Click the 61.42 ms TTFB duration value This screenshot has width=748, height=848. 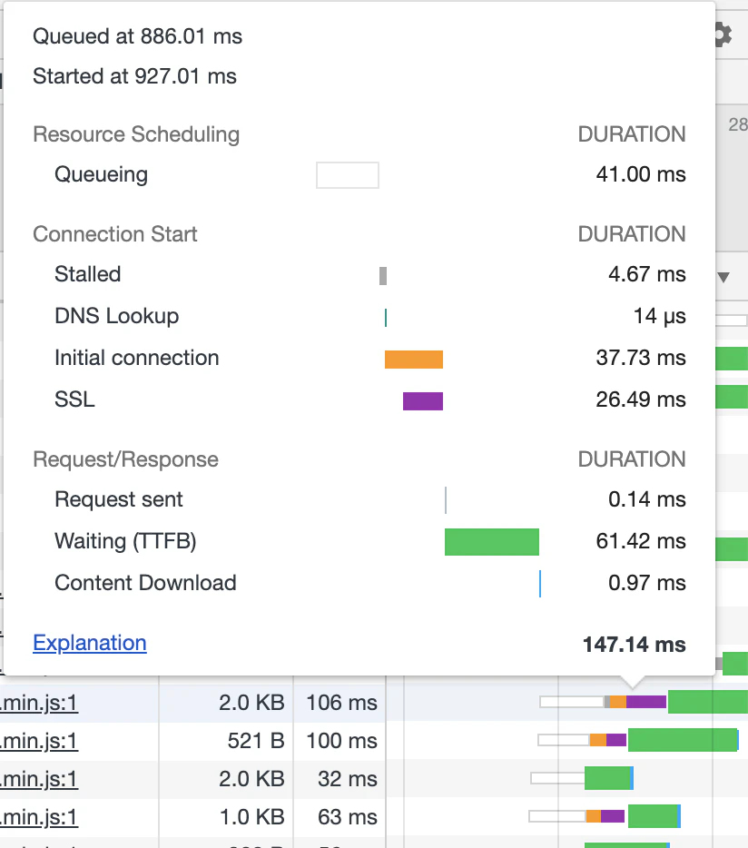point(641,541)
